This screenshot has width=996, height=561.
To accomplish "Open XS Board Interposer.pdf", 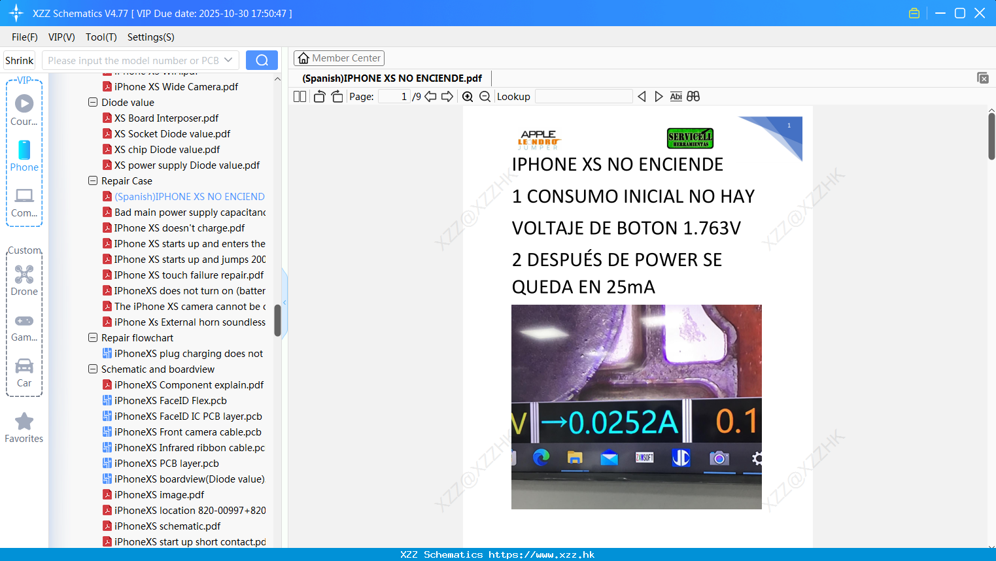I will point(166,118).
